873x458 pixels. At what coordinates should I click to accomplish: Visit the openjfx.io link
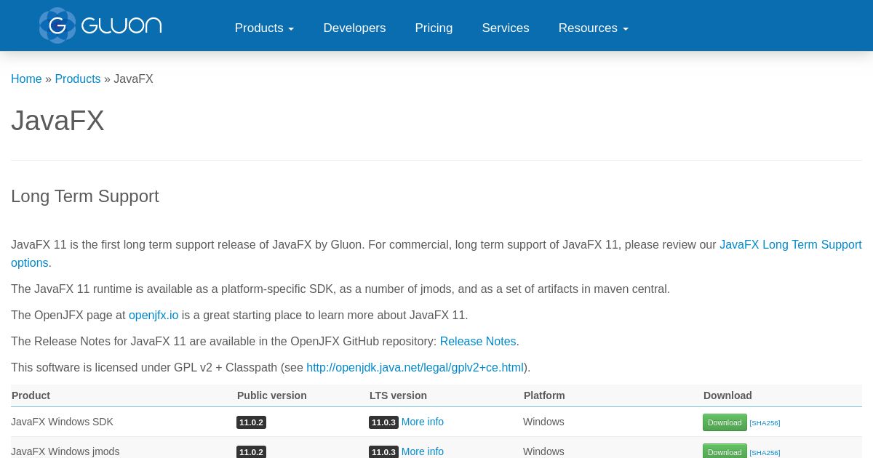click(x=154, y=315)
